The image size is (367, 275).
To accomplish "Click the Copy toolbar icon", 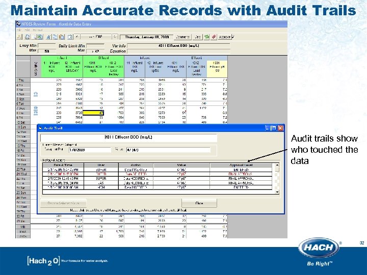I will pyautogui.click(x=55, y=37).
